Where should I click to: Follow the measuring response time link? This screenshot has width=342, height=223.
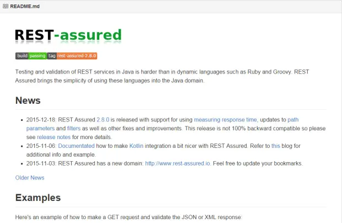tap(226, 120)
